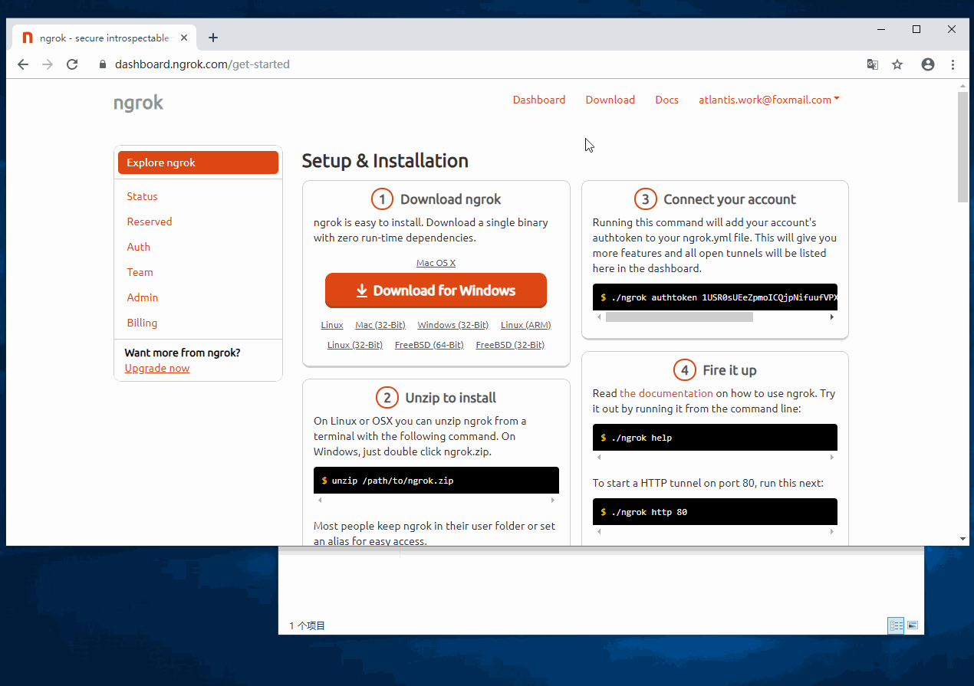Open the Admin sidebar item
Screen dimensions: 974x686
point(143,297)
